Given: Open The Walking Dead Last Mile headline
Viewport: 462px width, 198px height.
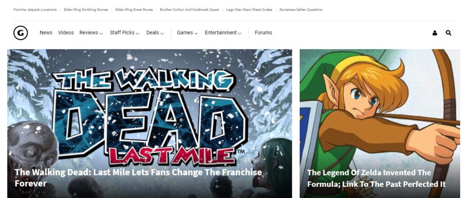Looking at the screenshot, I should coord(138,178).
